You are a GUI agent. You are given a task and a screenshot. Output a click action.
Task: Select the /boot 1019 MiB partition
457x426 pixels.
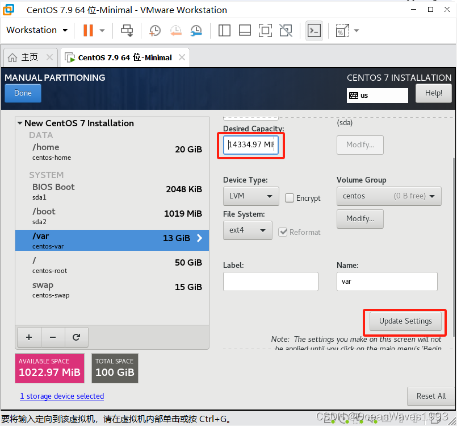pyautogui.click(x=112, y=216)
